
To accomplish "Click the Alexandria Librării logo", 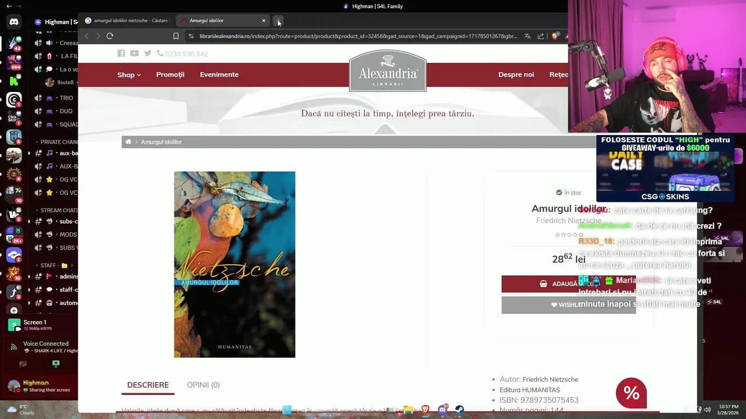I will tap(388, 70).
